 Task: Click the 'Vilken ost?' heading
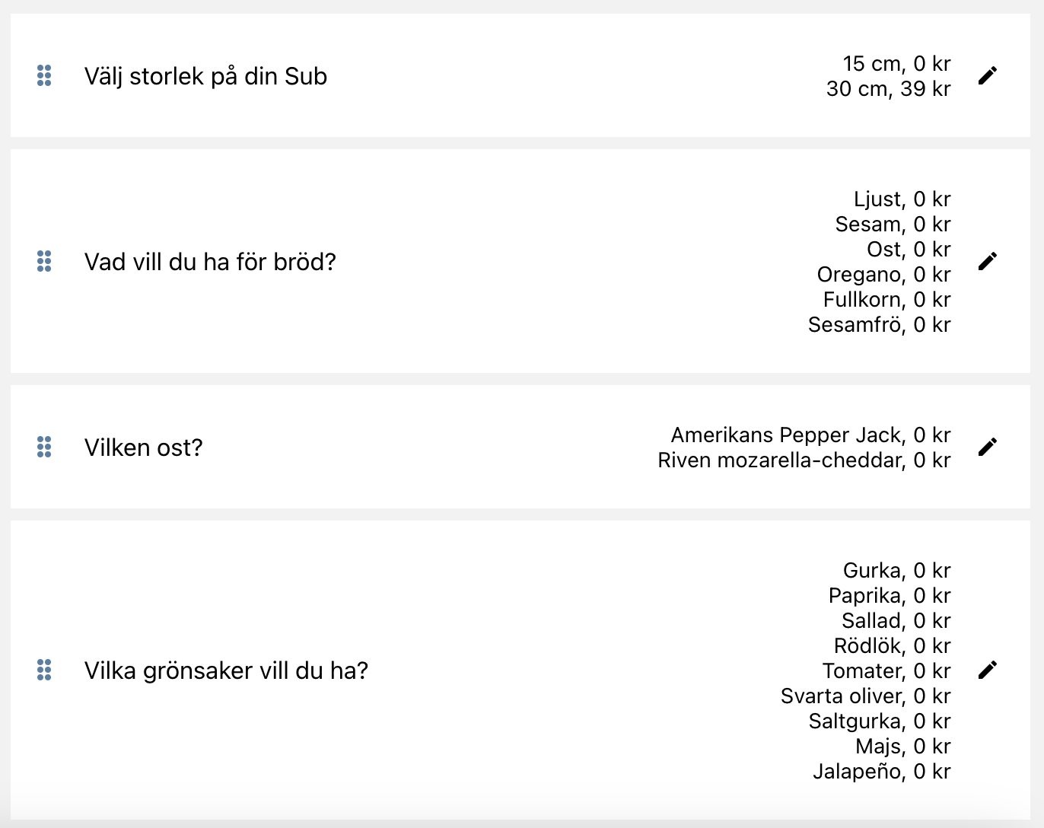pos(143,447)
